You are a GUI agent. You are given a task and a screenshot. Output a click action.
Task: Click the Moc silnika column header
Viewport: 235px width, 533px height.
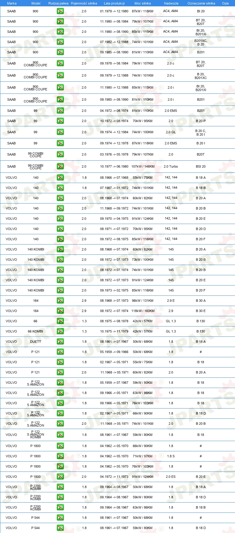(143, 3)
